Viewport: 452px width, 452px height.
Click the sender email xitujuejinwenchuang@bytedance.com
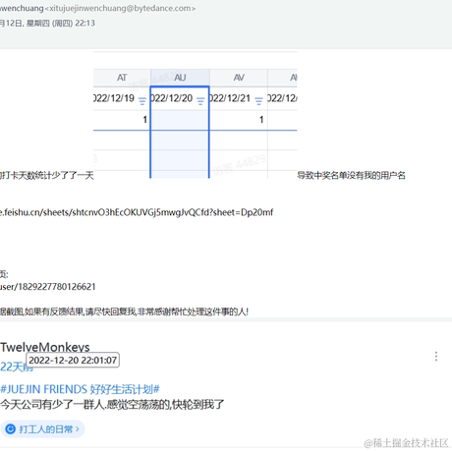120,9
